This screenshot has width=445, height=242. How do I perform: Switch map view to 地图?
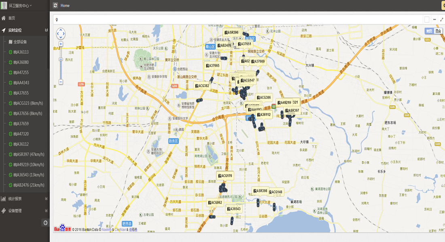click(429, 31)
